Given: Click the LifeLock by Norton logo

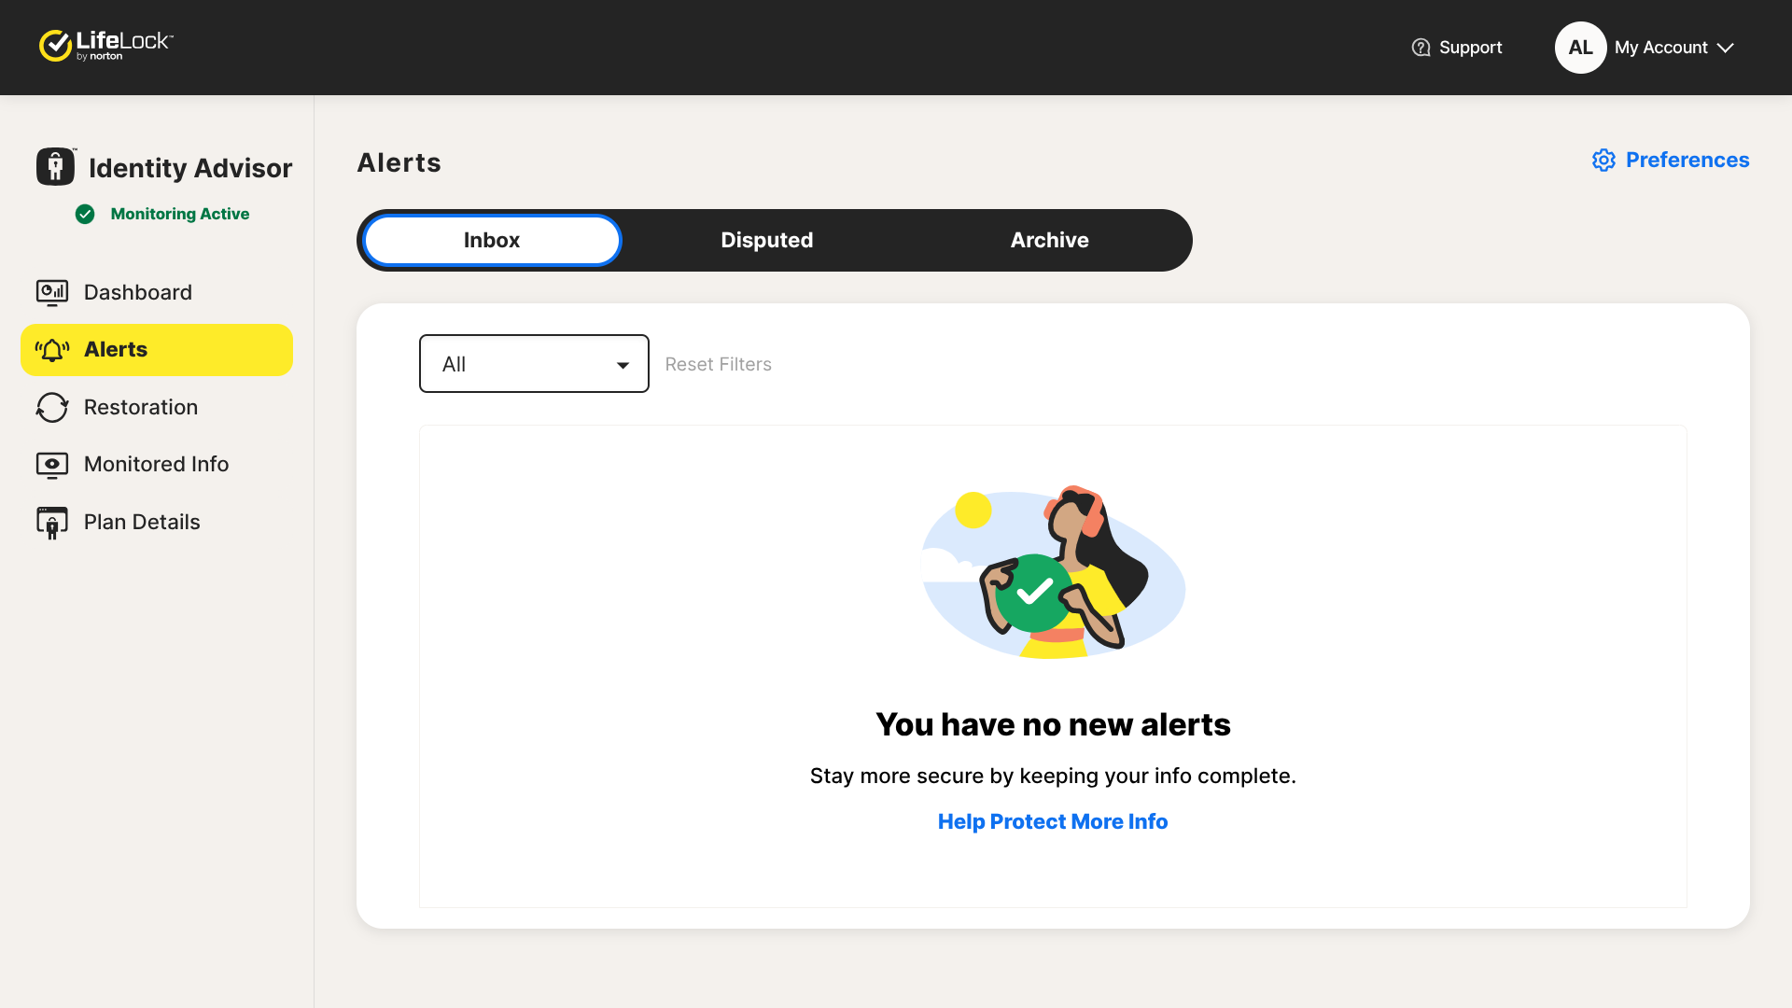Looking at the screenshot, I should (x=106, y=46).
